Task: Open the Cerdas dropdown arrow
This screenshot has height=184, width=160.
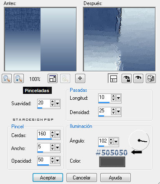Action: click(58, 135)
